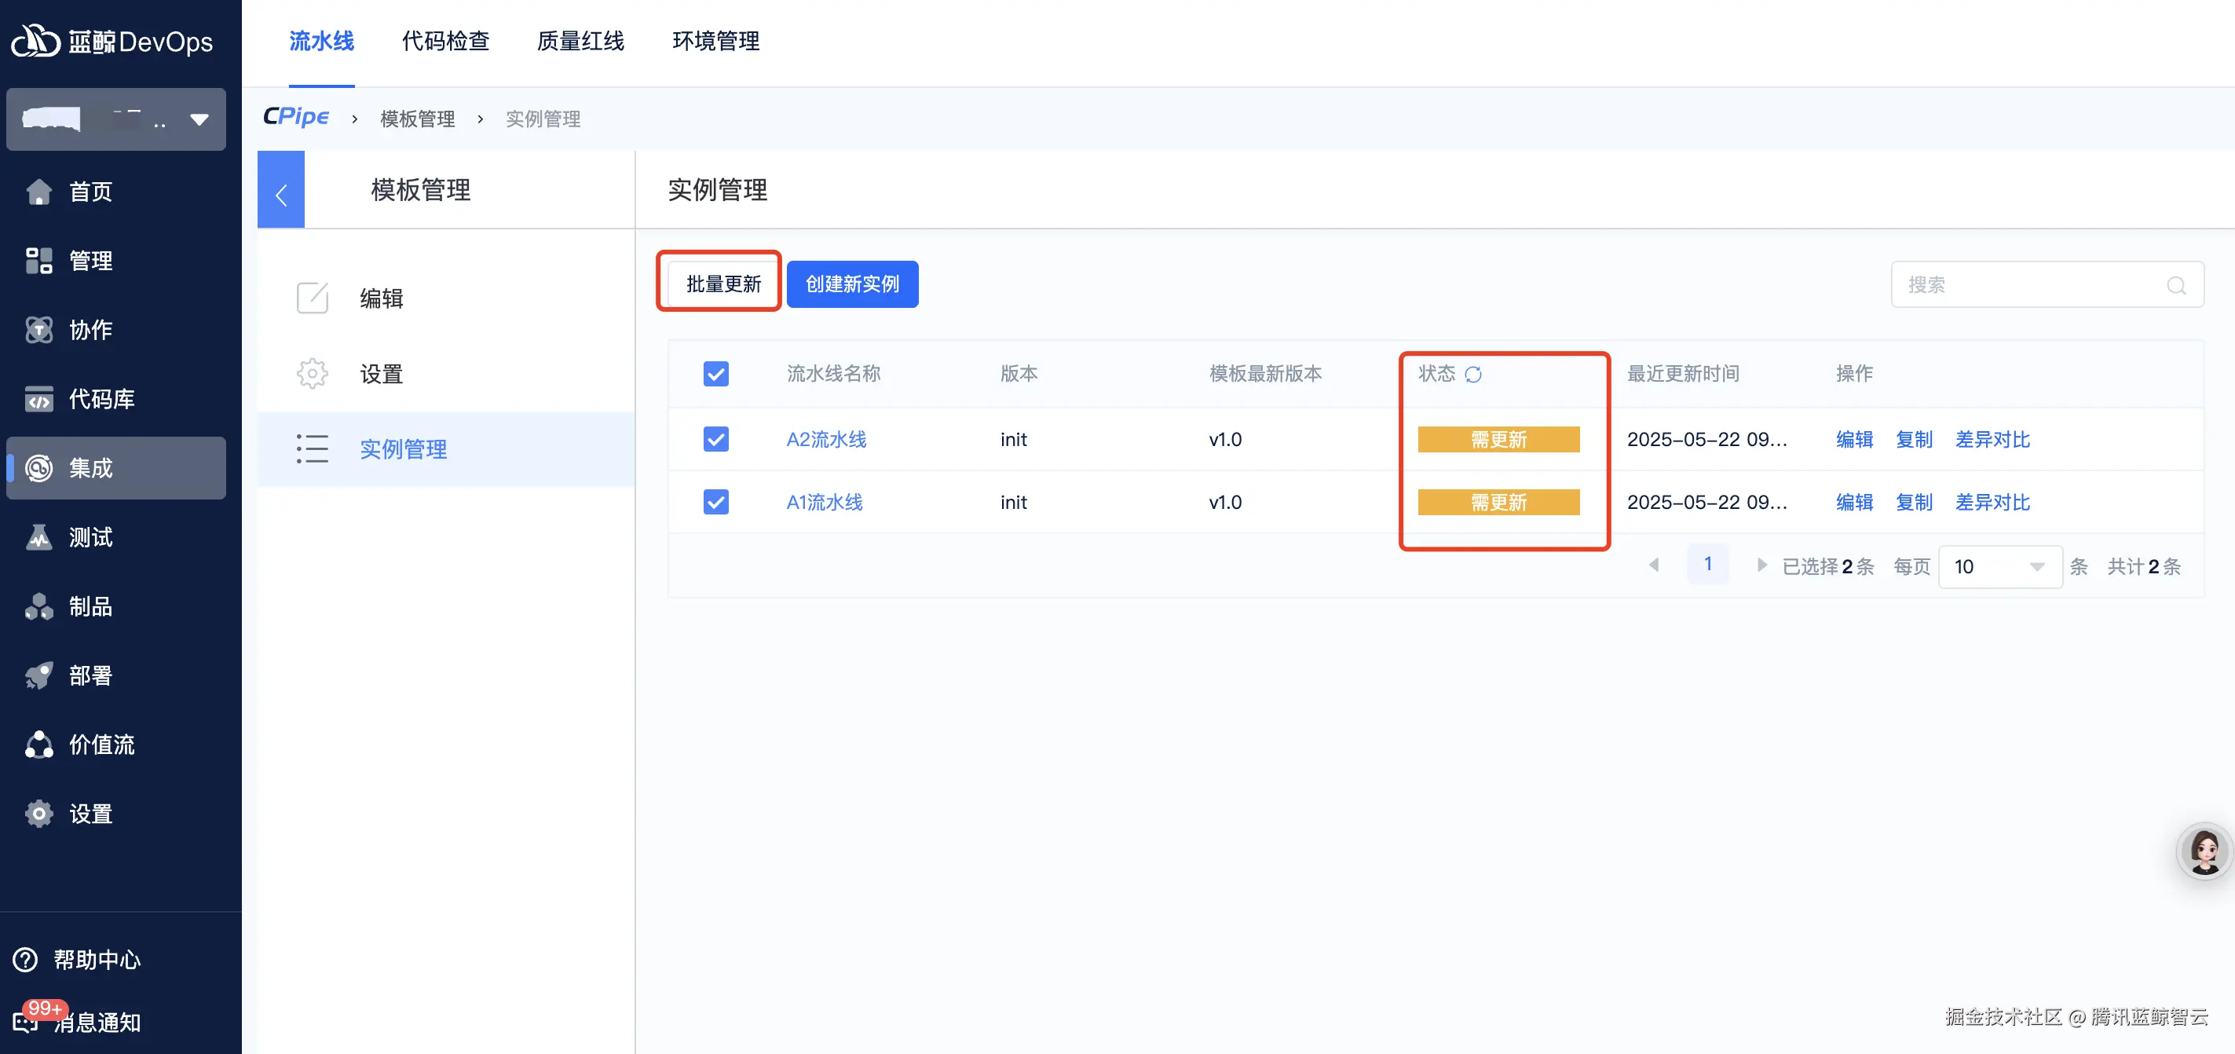Open the 部署 deployment rocket icon
The width and height of the screenshot is (2235, 1054).
pos(38,675)
